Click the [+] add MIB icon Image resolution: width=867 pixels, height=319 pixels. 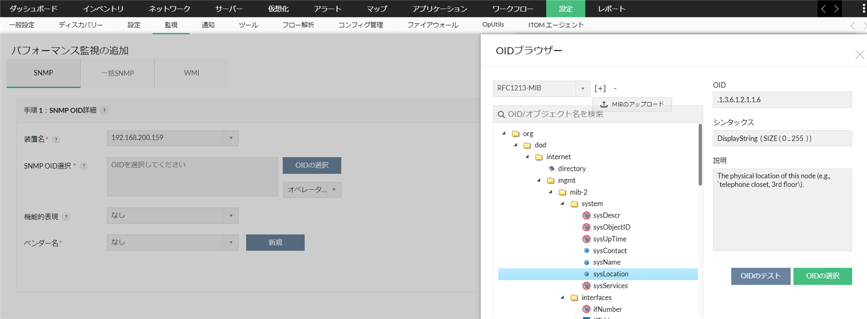[600, 88]
